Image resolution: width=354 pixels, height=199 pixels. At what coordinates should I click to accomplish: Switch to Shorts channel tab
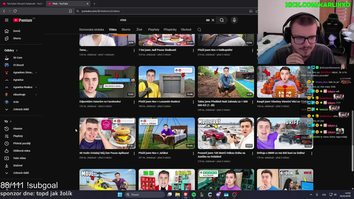[126, 30]
